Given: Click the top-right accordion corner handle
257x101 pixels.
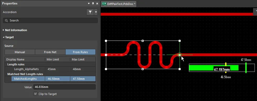Looking at the screenshot, I should point(180,41).
